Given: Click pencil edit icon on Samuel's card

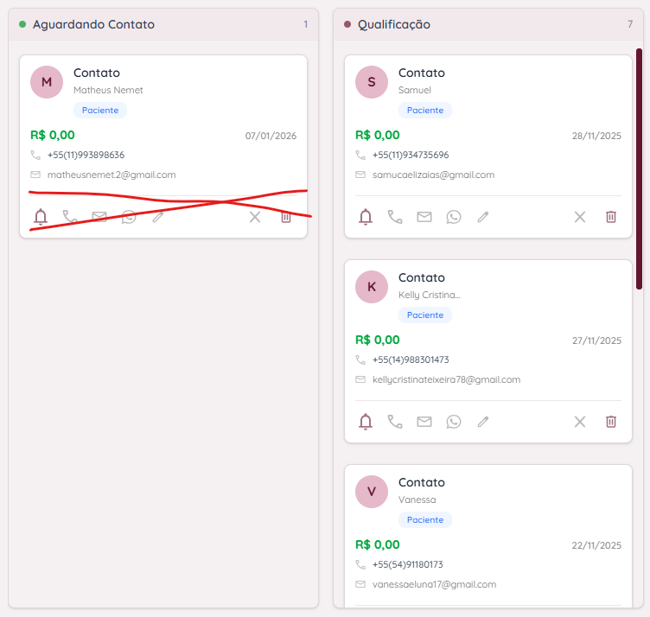Looking at the screenshot, I should click(x=483, y=217).
